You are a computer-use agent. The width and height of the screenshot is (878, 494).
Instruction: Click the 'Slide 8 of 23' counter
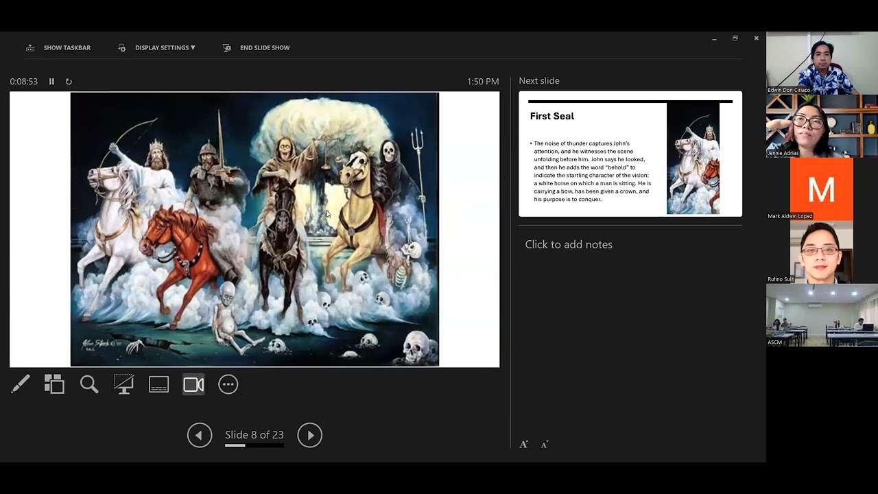[x=254, y=434]
